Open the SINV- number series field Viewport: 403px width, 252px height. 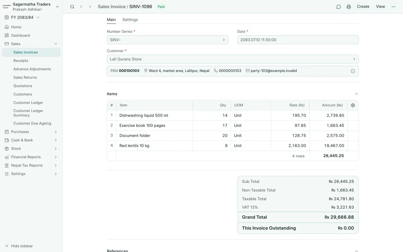point(167,40)
